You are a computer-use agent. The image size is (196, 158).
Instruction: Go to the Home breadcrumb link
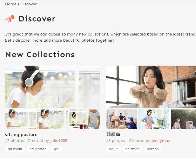[11, 4]
